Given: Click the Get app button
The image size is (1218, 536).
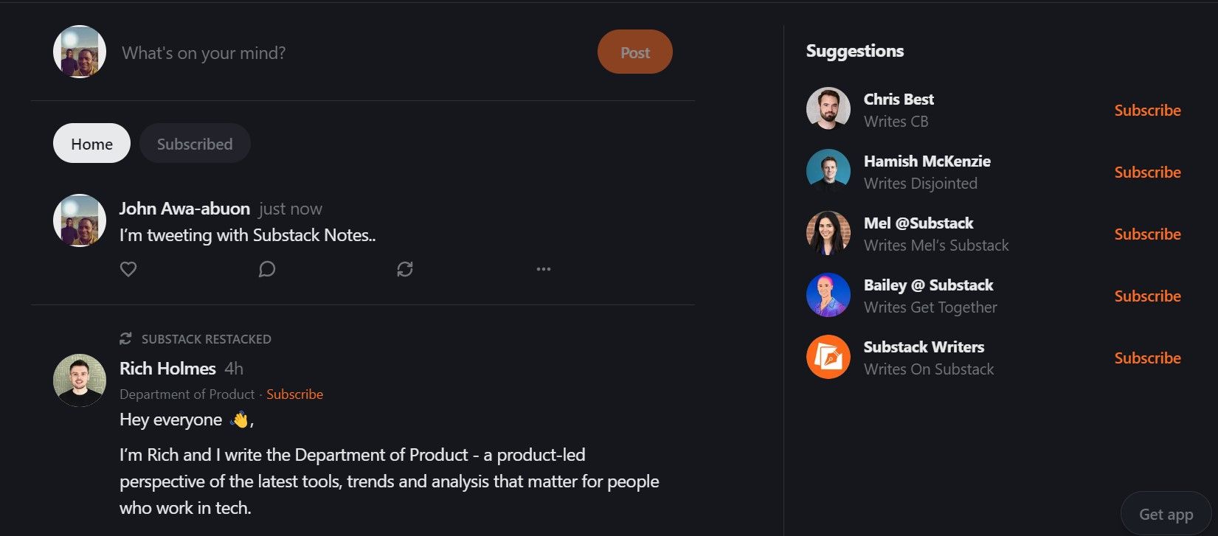Looking at the screenshot, I should click(1166, 515).
